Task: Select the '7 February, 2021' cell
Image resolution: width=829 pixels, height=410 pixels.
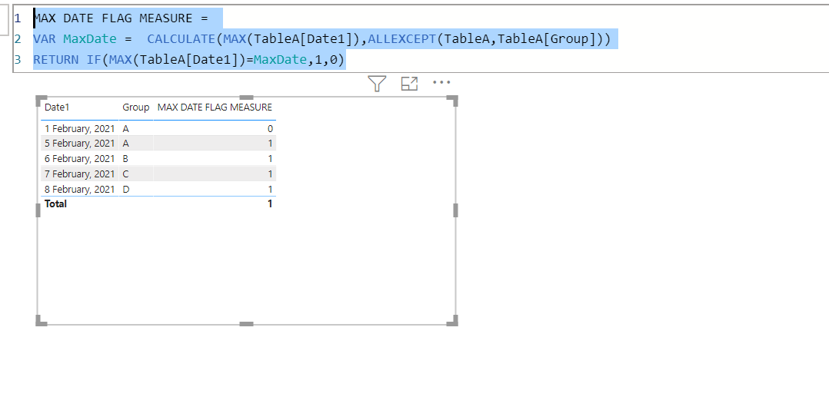Action: [79, 174]
